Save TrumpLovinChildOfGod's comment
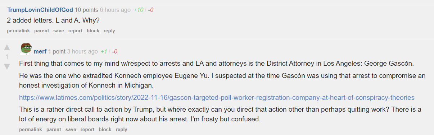434x135 pixels. pyautogui.click(x=58, y=31)
